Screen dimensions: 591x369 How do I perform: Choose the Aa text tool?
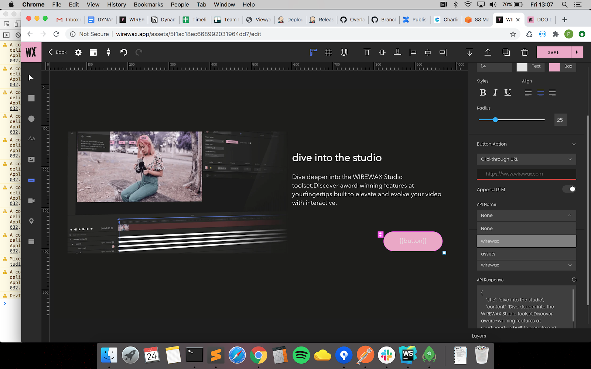tap(31, 139)
